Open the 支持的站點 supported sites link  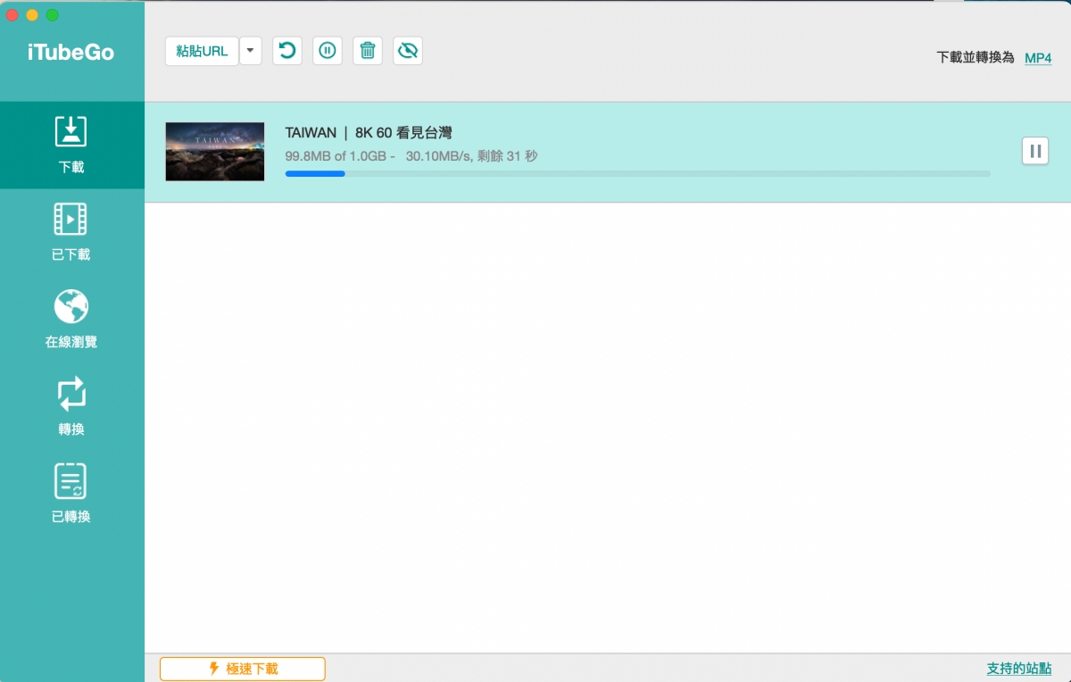(x=1018, y=669)
